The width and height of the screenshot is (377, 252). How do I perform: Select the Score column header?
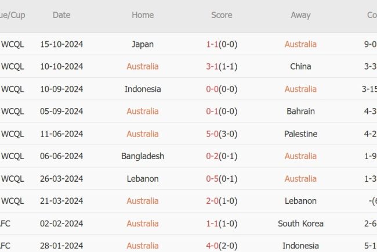(x=222, y=15)
